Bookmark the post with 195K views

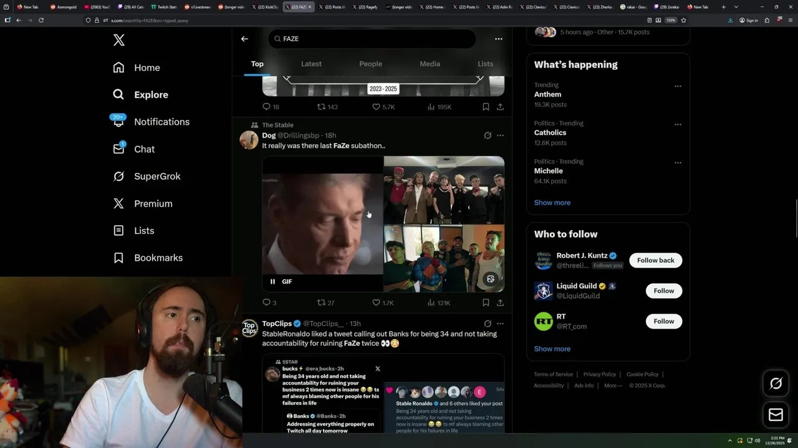pyautogui.click(x=486, y=107)
